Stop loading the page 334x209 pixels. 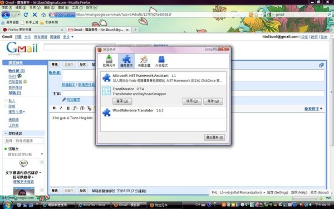[35, 14]
